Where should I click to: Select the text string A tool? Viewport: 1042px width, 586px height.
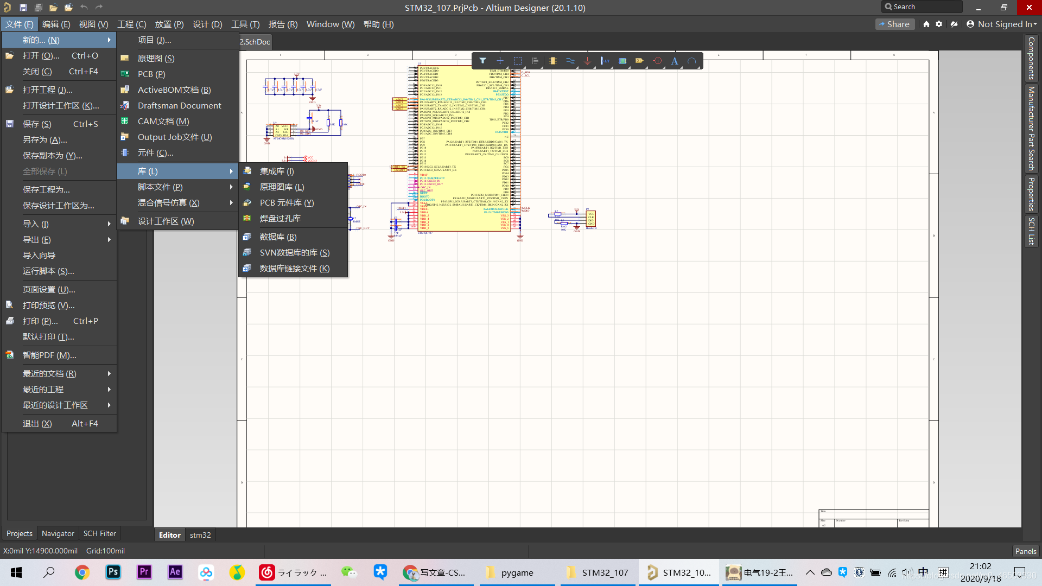675,61
